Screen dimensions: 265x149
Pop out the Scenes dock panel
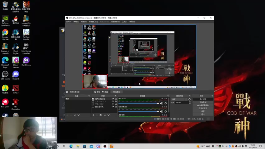pyautogui.click(x=89, y=96)
